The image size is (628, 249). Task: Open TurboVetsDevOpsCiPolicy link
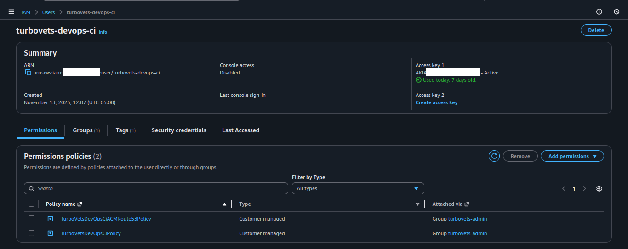91,233
